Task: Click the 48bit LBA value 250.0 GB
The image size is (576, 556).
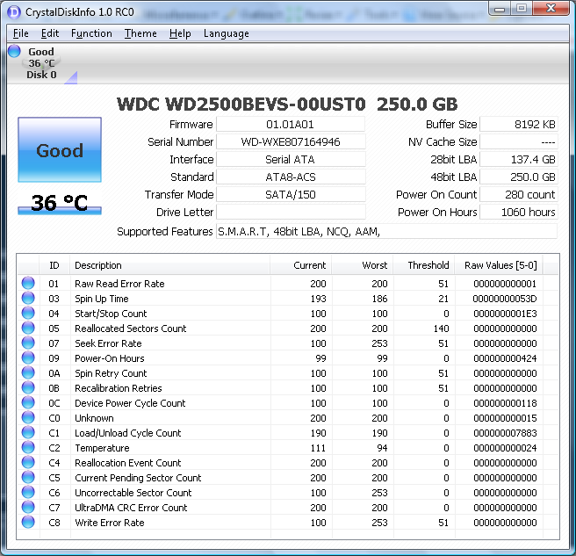Action: point(519,177)
